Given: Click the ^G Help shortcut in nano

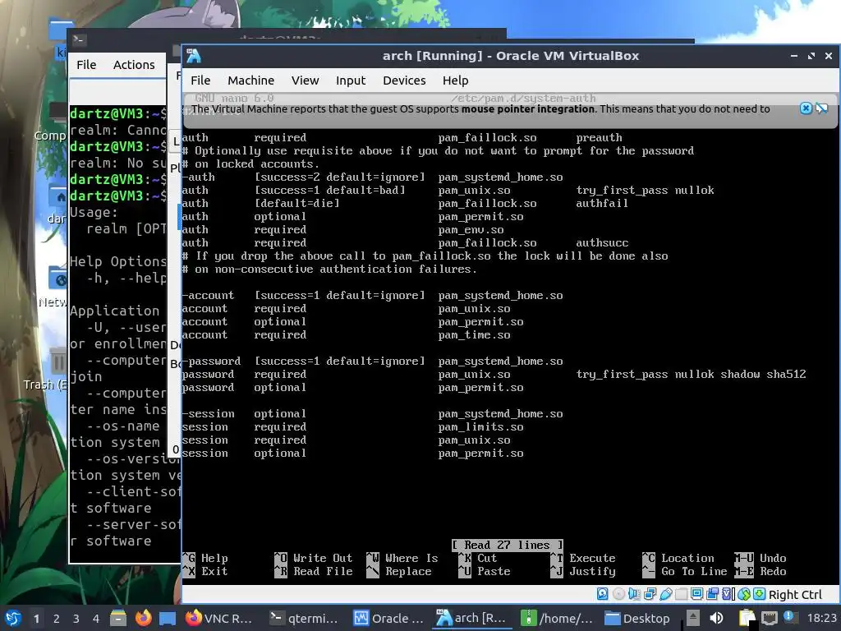Looking at the screenshot, I should [205, 559].
